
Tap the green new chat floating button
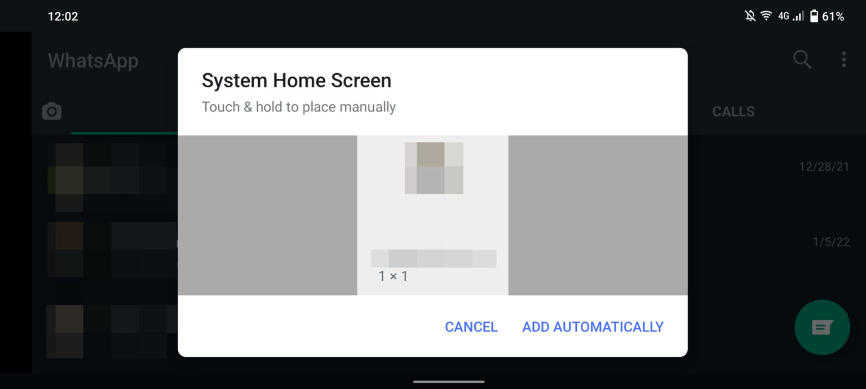(822, 327)
